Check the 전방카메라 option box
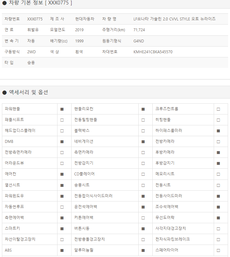Viewport: 230px width, 257px height. [x=218, y=142]
